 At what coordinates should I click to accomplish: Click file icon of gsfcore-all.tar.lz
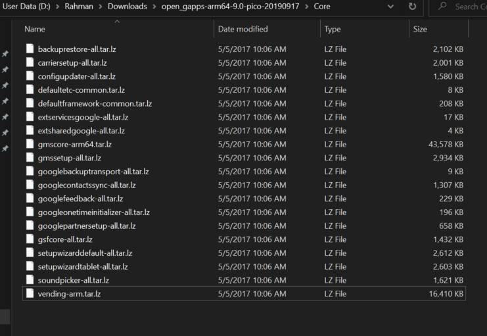[30, 239]
